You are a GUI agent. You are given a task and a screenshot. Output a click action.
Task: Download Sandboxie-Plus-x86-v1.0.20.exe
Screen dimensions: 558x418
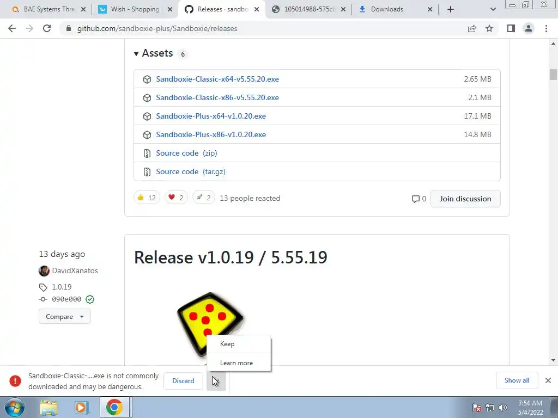click(x=211, y=134)
